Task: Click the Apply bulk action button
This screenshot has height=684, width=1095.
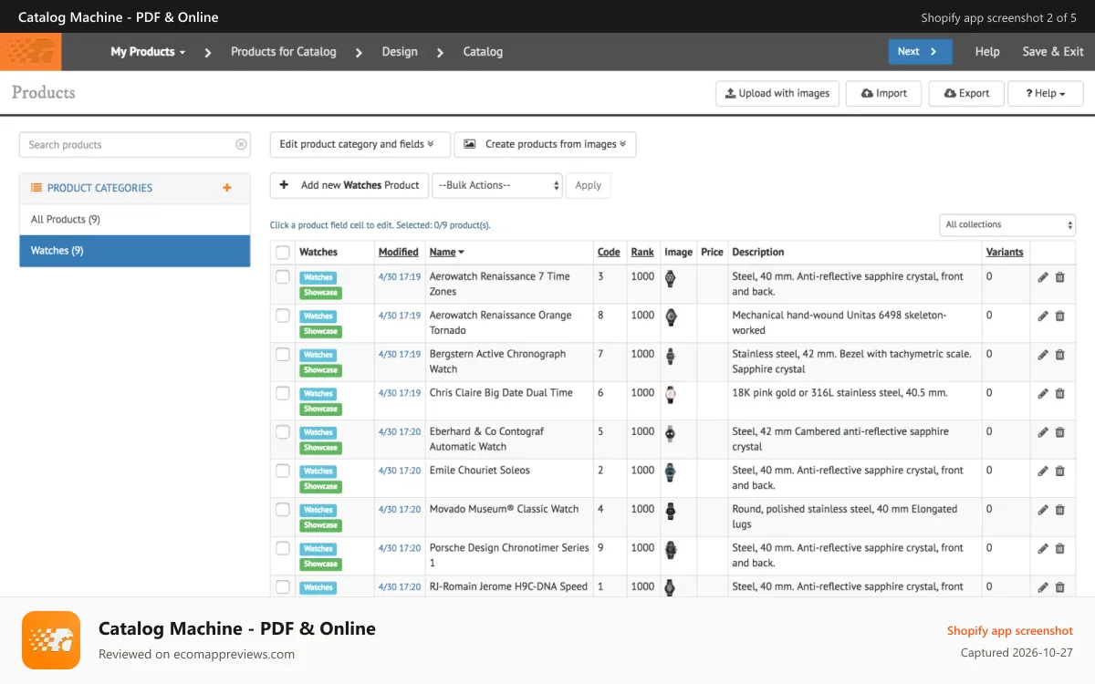Action: point(589,185)
